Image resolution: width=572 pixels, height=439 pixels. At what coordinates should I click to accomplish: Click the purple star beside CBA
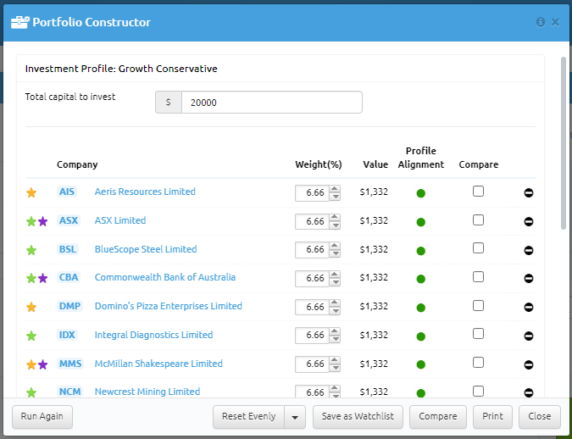[42, 278]
